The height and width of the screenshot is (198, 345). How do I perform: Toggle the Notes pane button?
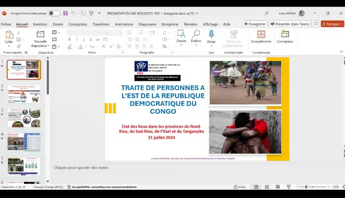(239, 187)
